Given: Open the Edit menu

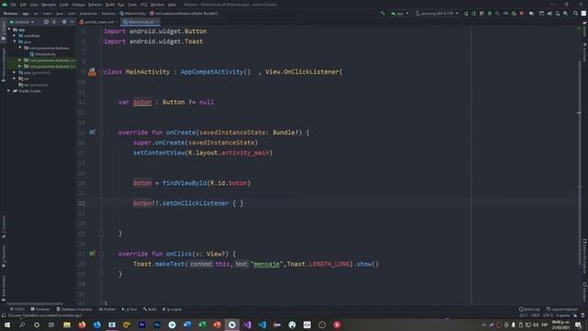Looking at the screenshot, I should [23, 5].
